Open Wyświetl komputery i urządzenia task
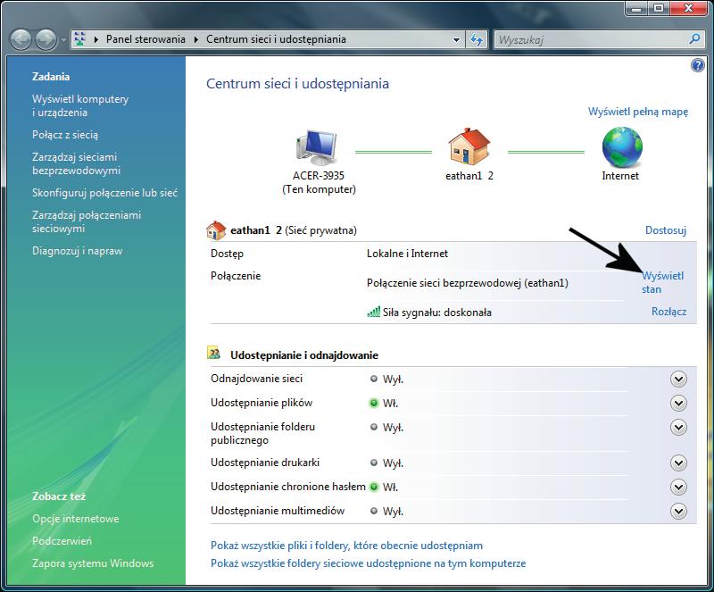 click(80, 105)
